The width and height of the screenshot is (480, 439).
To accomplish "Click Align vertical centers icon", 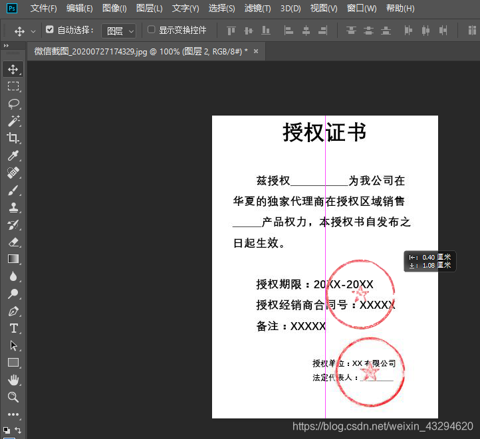I will coord(249,31).
